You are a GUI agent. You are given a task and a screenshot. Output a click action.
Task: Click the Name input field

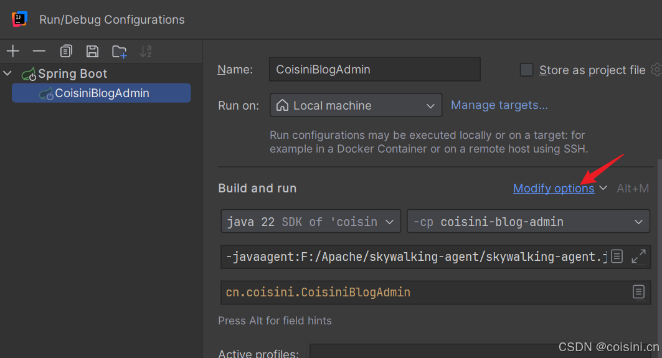coord(374,70)
